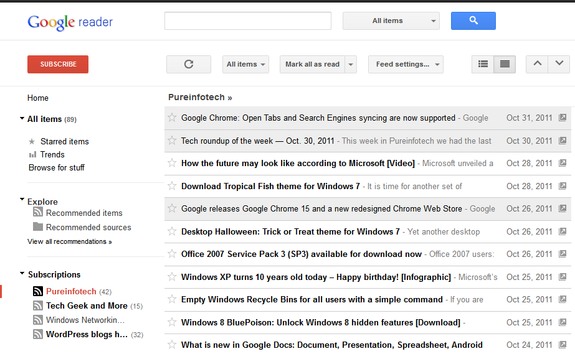This screenshot has width=575, height=354.
Task: Click the Google reader logo
Action: 70,22
